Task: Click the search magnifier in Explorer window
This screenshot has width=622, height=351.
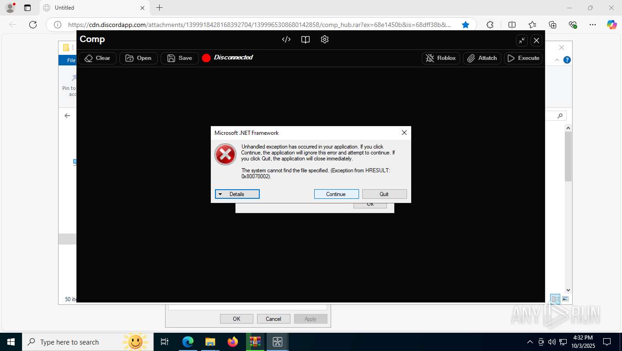Action: pyautogui.click(x=560, y=116)
